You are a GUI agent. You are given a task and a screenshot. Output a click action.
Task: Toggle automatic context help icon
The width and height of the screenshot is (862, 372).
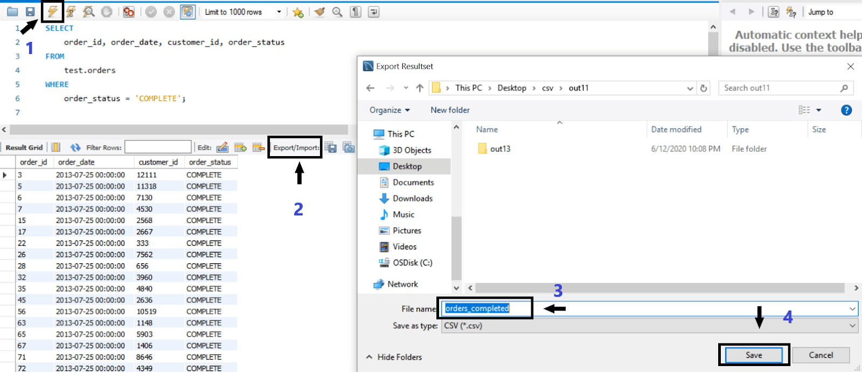point(774,12)
